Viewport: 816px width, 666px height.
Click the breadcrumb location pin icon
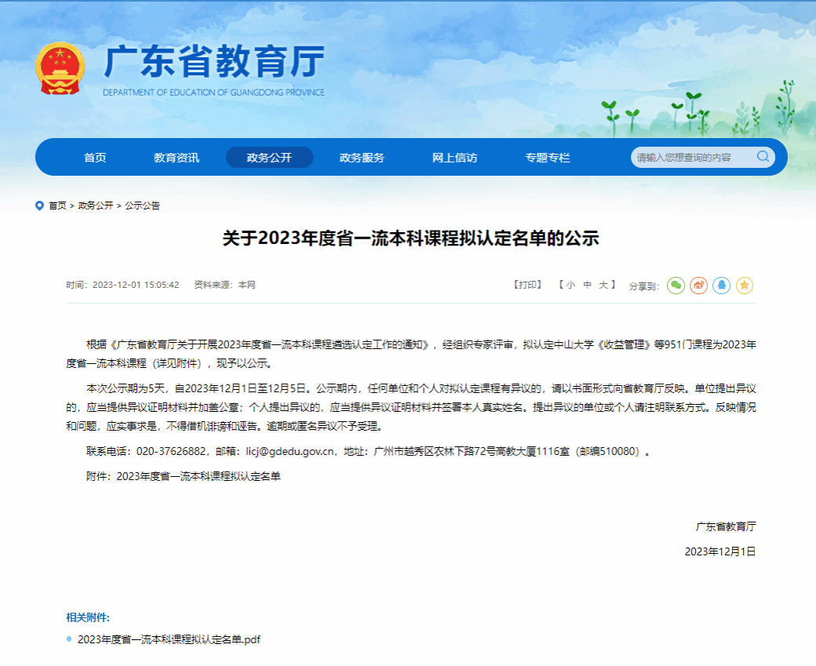click(39, 206)
